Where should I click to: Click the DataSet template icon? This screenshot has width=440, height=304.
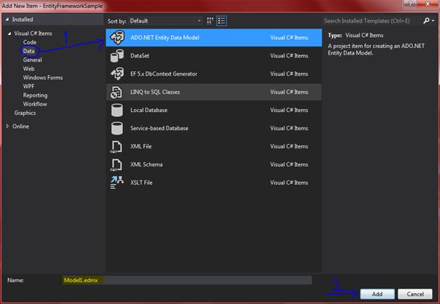tap(117, 55)
